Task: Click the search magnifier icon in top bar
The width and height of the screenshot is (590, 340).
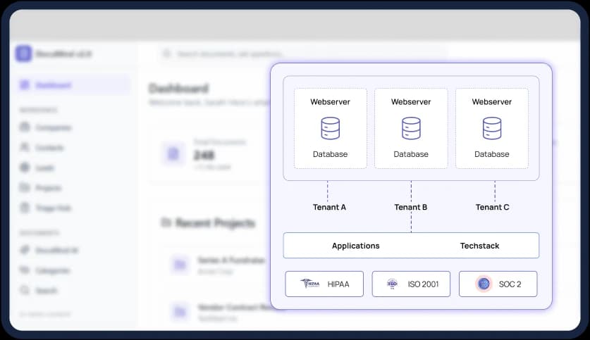Action: (x=166, y=53)
